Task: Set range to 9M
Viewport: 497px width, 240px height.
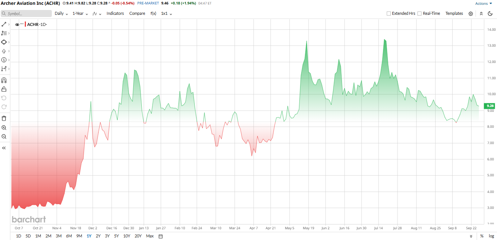Action: [79, 236]
